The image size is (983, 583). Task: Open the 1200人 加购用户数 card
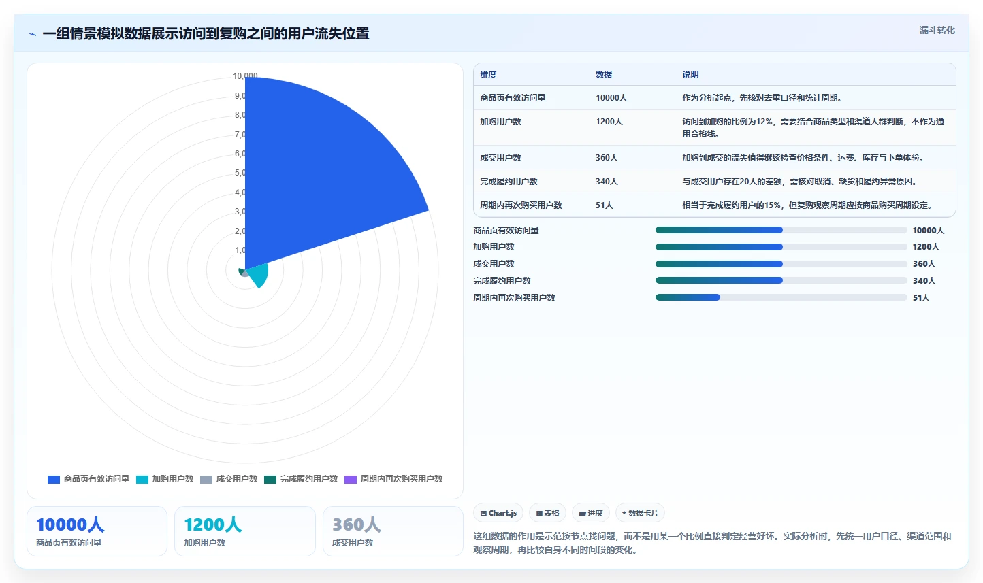click(x=245, y=531)
